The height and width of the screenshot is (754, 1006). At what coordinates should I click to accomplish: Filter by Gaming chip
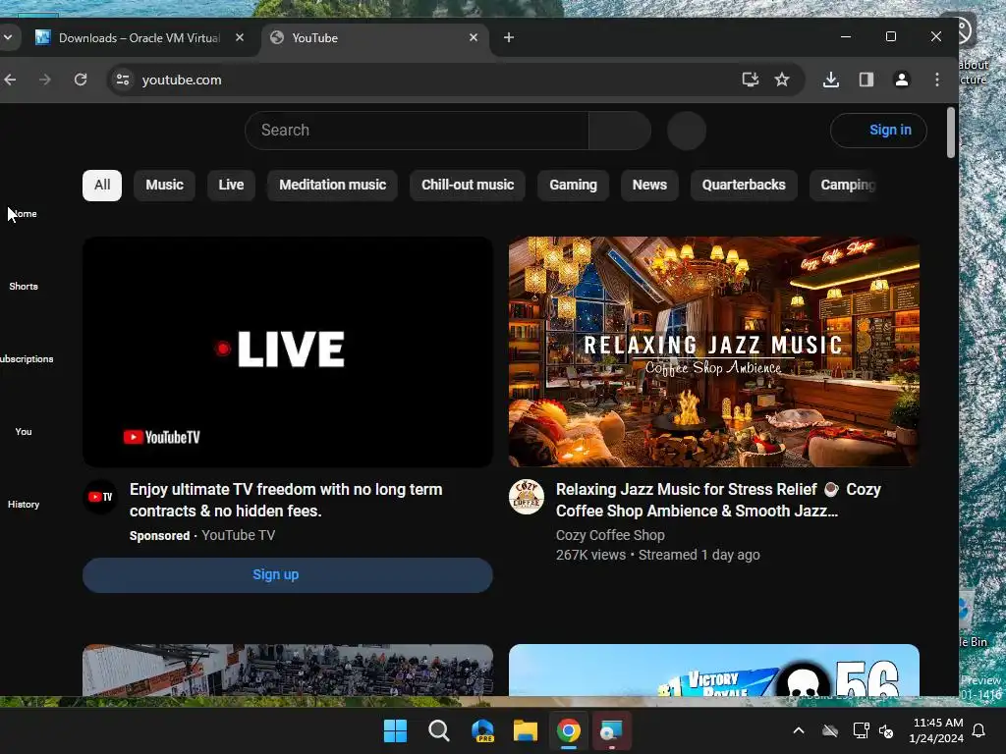(x=573, y=186)
